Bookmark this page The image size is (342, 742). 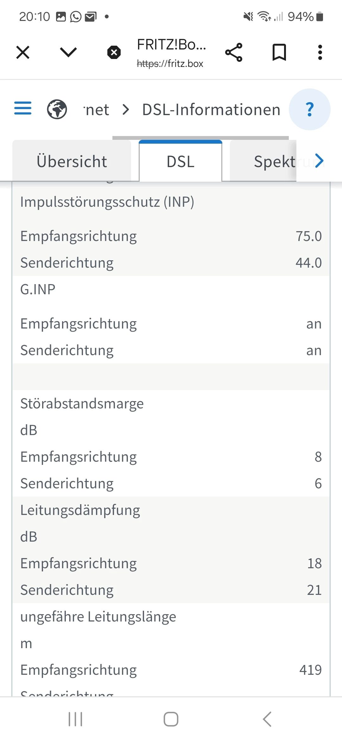click(x=279, y=52)
